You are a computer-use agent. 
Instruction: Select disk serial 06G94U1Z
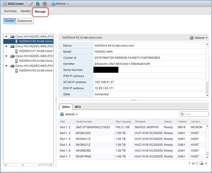click(83, 139)
